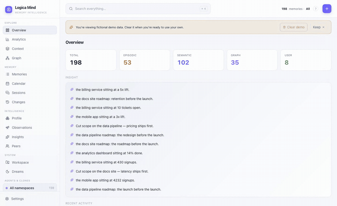Image resolution: width=337 pixels, height=206 pixels.
Task: Click the Analytics bar chart icon
Action: (7, 39)
